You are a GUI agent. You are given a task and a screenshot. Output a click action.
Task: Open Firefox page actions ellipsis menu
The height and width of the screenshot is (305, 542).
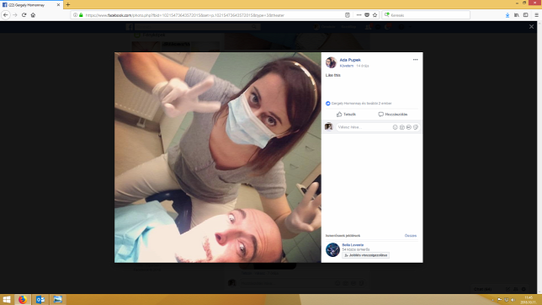[x=359, y=15]
